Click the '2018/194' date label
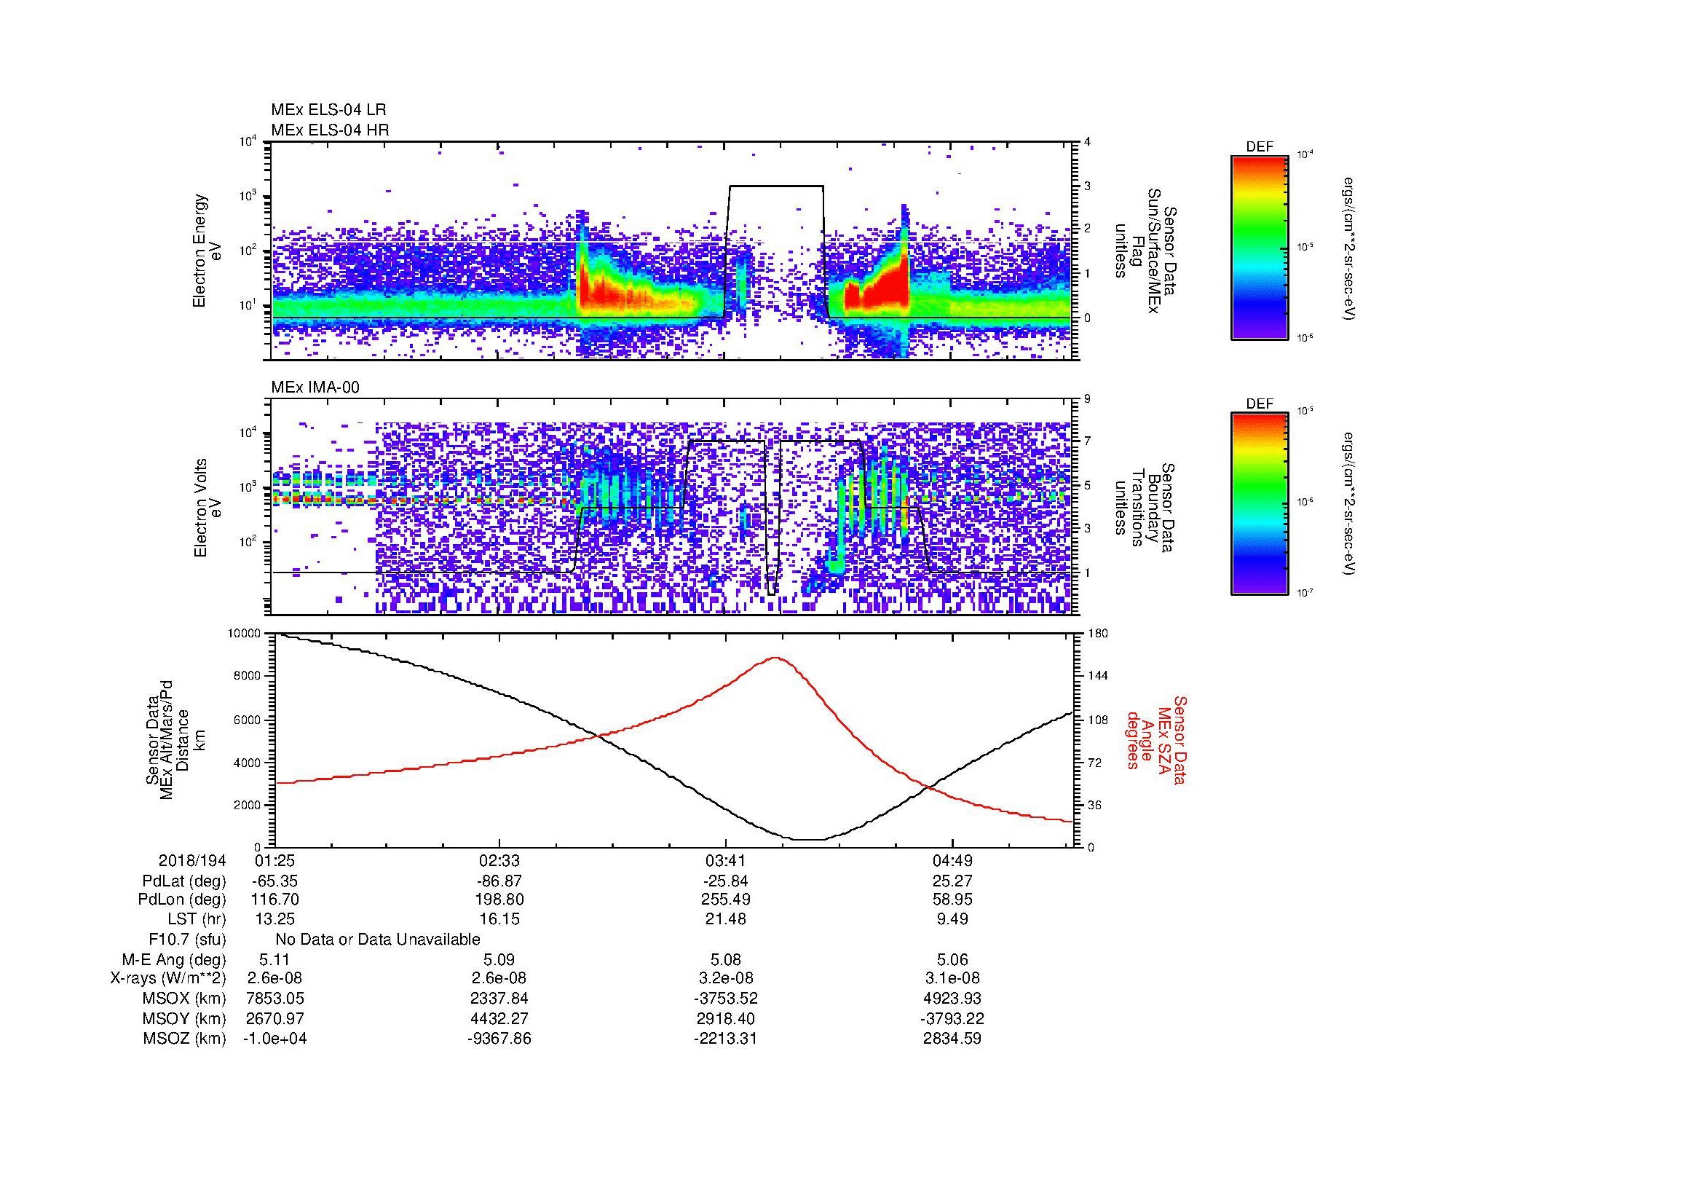This screenshot has height=1204, width=1703. click(x=192, y=861)
